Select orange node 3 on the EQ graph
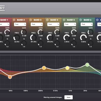The image size is (101, 101). 44,68
